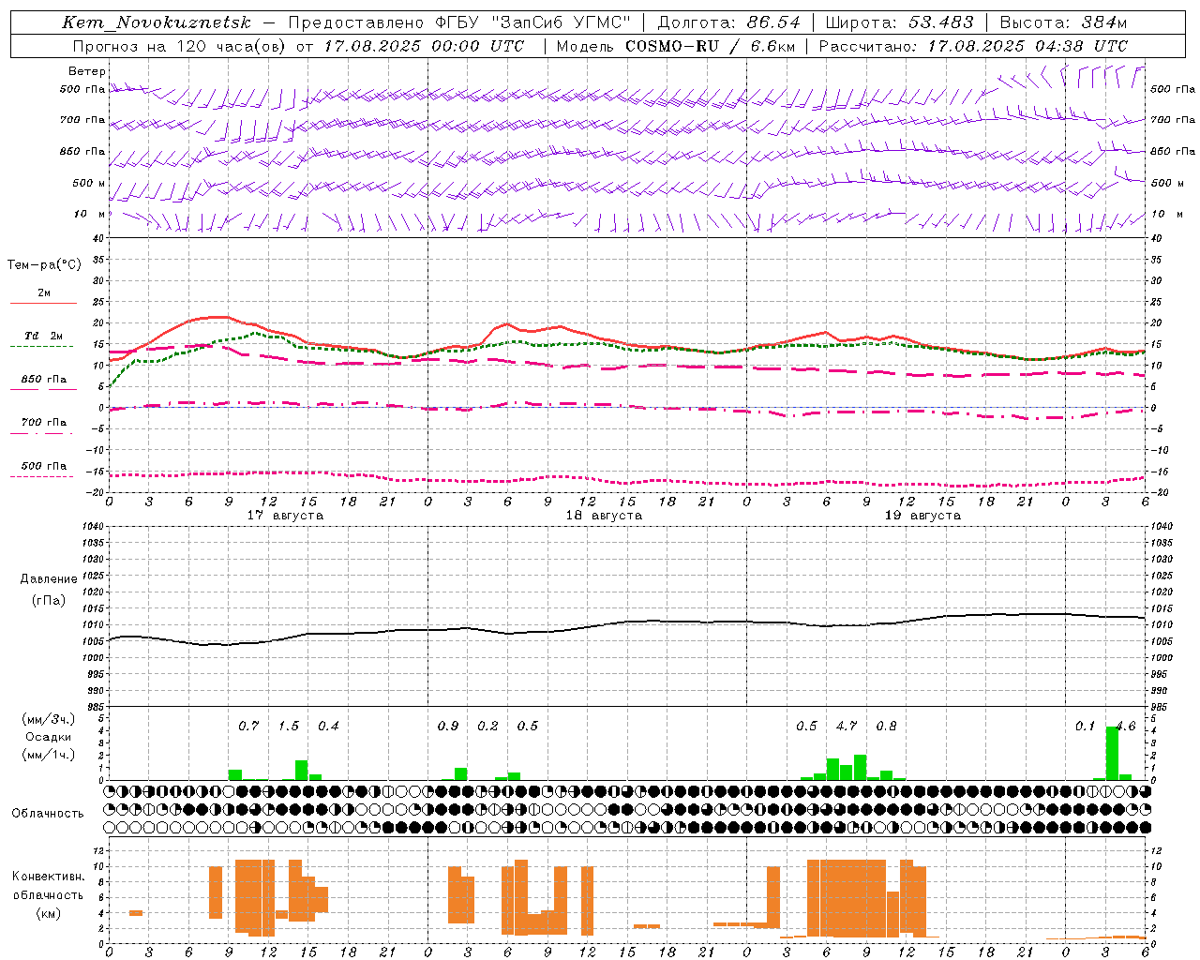
Task: Select the longitude value Долгота: 86.54
Action: coord(729,22)
